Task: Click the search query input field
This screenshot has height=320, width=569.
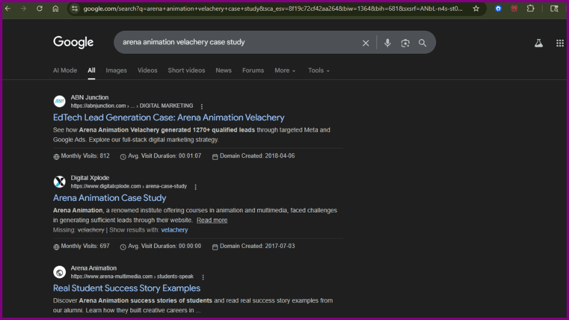Action: point(237,43)
